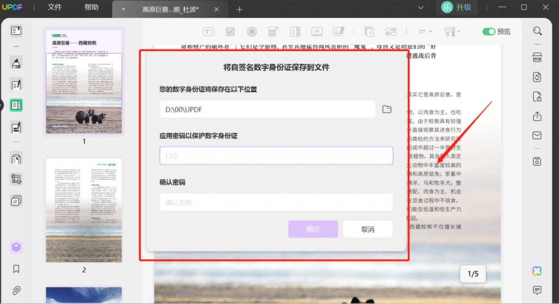
Task: Open the form settings wrench dropdown
Action: point(452,32)
